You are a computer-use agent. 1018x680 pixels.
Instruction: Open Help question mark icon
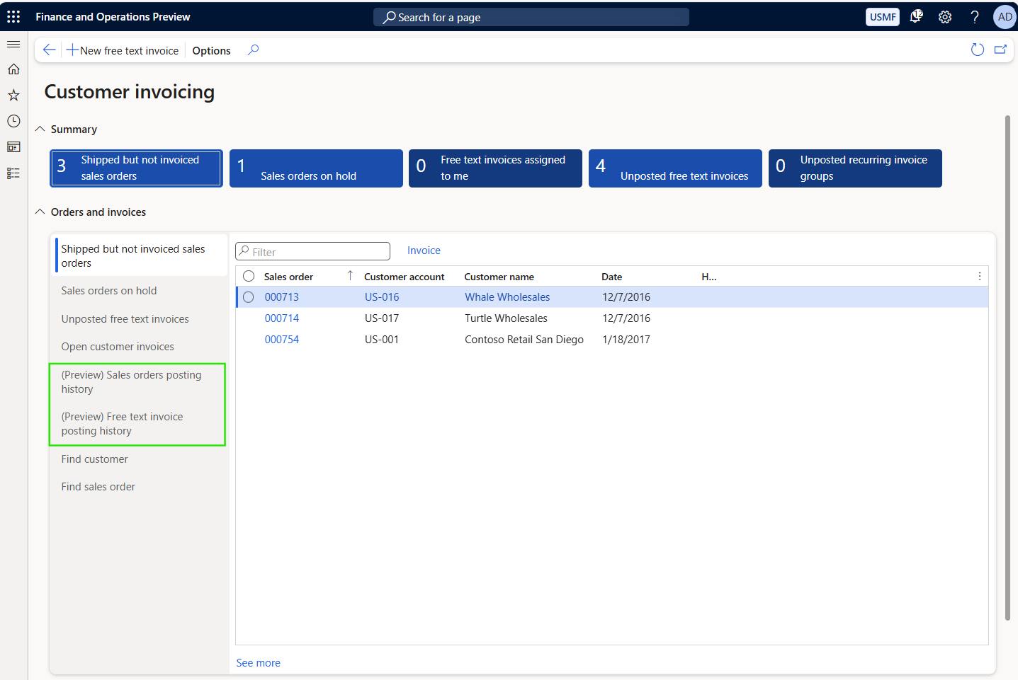tap(975, 17)
